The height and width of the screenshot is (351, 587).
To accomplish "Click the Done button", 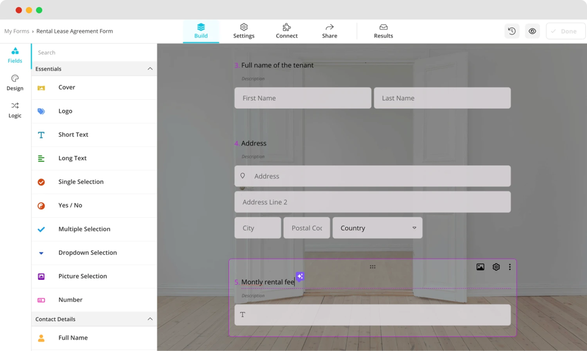I will [x=565, y=31].
